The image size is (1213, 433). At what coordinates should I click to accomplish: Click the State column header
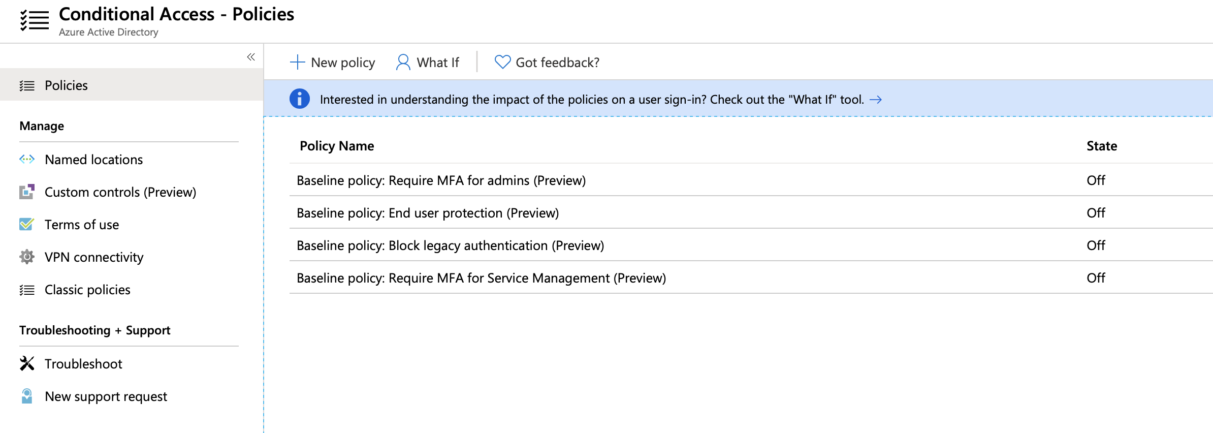pyautogui.click(x=1102, y=146)
